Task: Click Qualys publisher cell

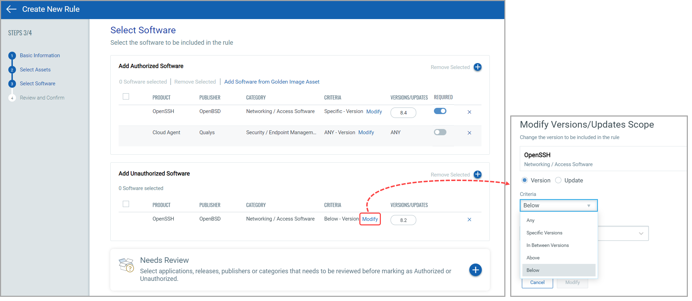Action: (207, 132)
